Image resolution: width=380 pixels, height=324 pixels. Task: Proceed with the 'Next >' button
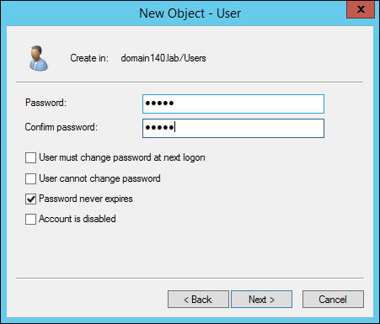click(261, 300)
